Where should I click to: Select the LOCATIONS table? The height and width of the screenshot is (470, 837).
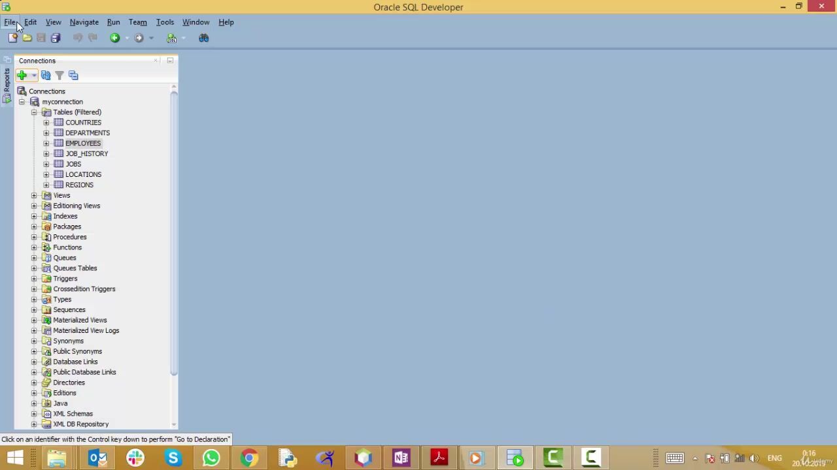point(83,175)
